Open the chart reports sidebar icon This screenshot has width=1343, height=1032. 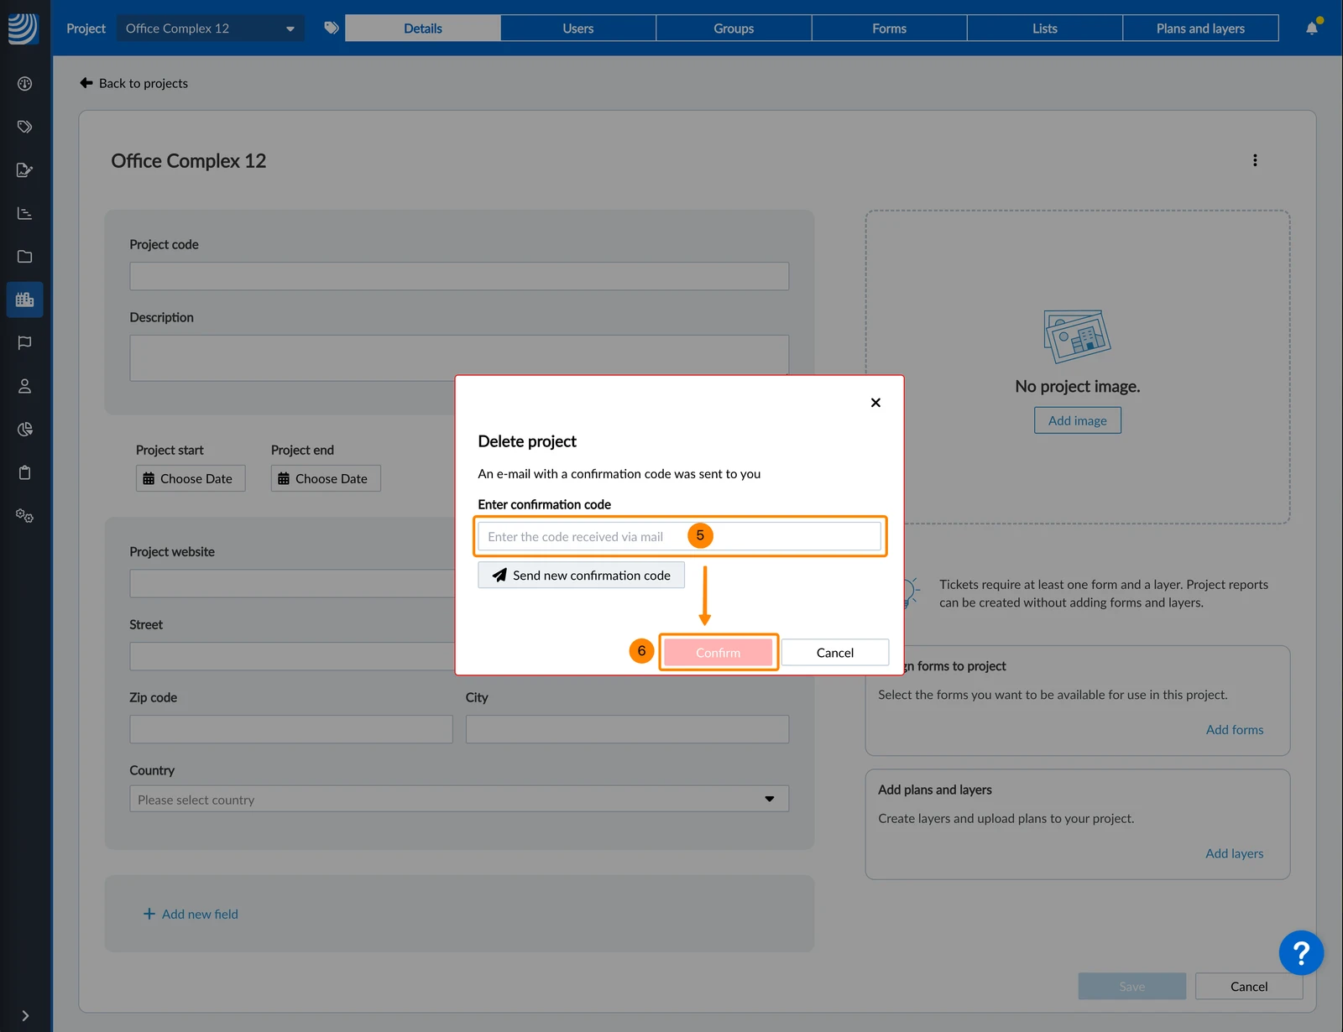tap(24, 213)
